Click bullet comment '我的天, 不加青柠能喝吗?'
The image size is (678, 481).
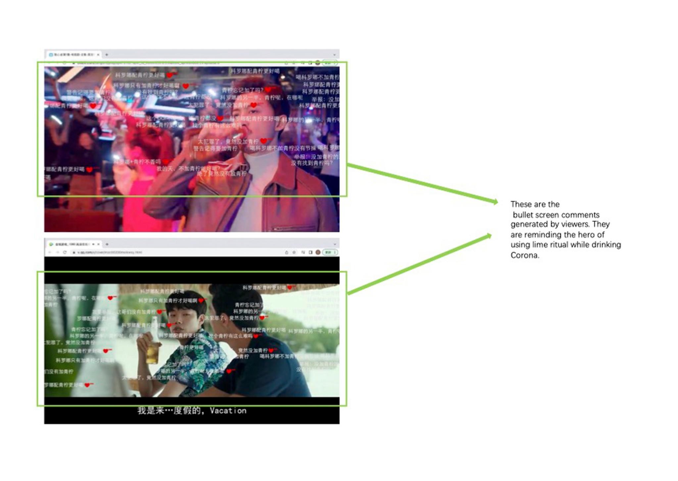[188, 169]
